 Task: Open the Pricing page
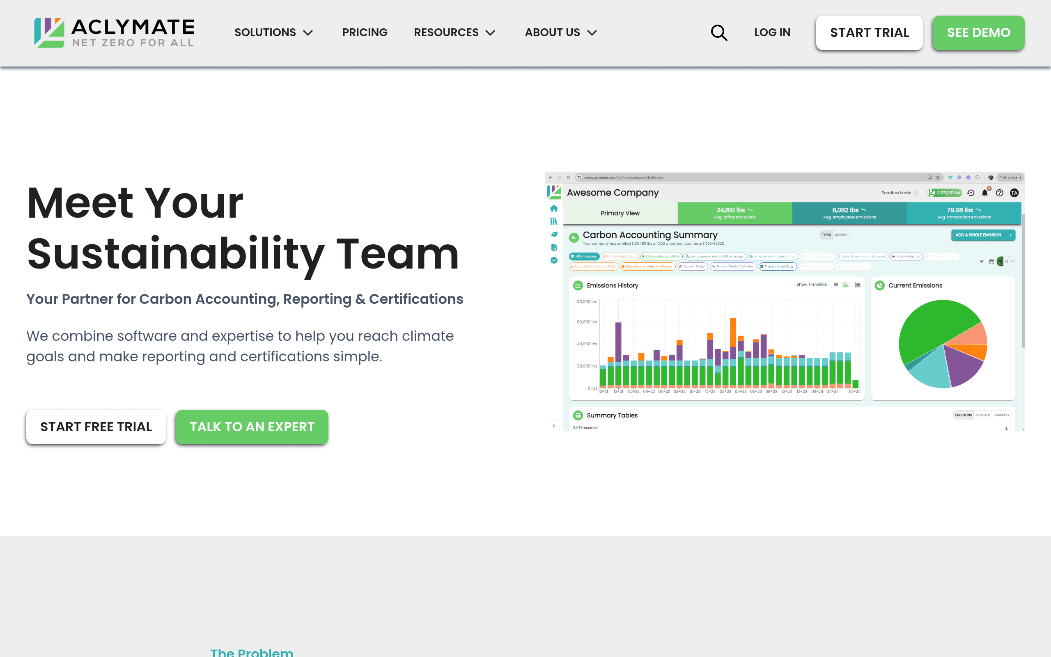[365, 32]
